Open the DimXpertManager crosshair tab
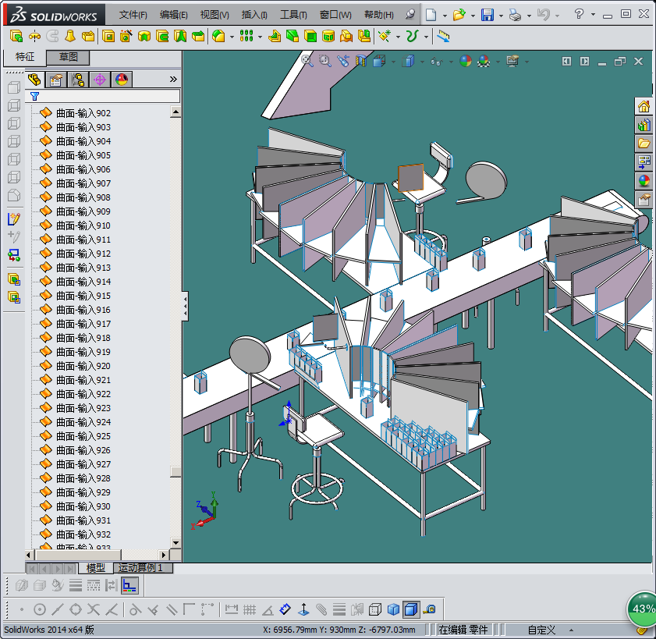The image size is (656, 639). [x=99, y=79]
